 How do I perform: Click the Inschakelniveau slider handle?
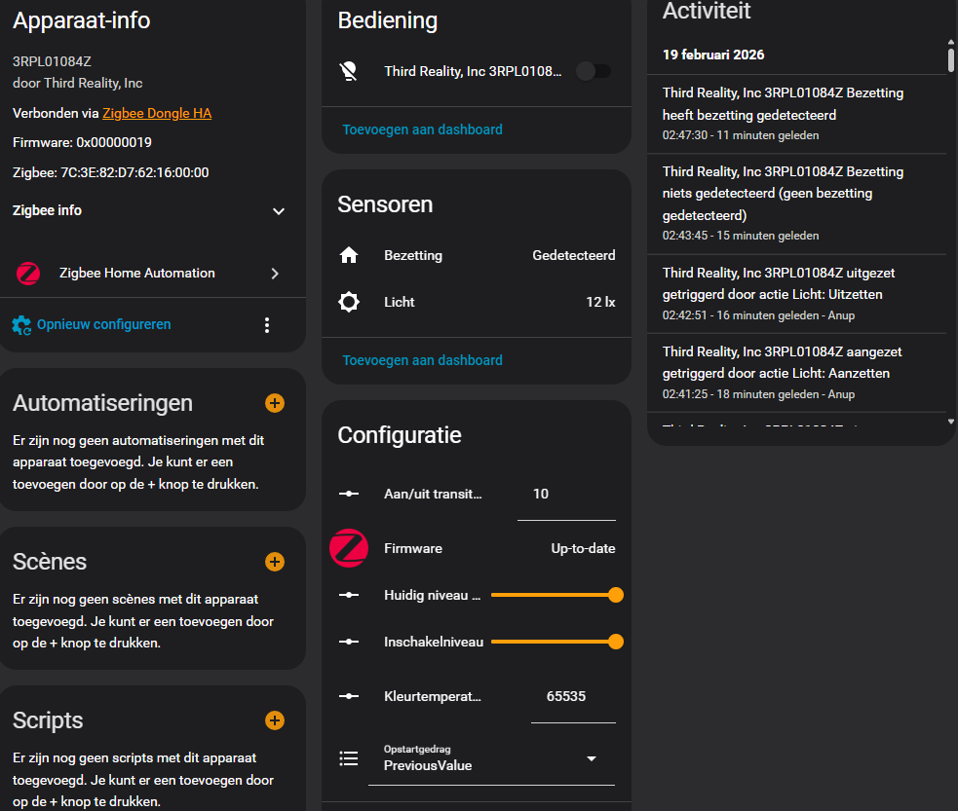tap(615, 642)
